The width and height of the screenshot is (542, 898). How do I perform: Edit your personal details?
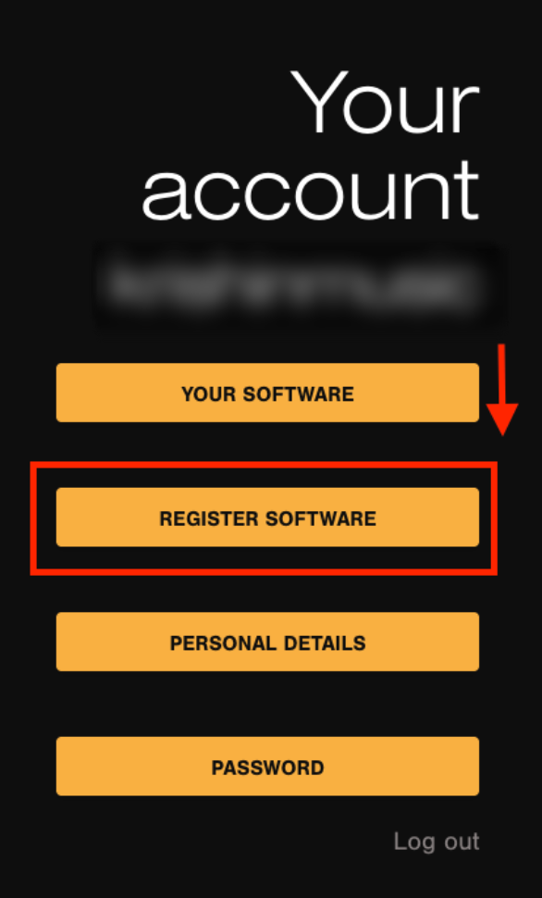[267, 642]
